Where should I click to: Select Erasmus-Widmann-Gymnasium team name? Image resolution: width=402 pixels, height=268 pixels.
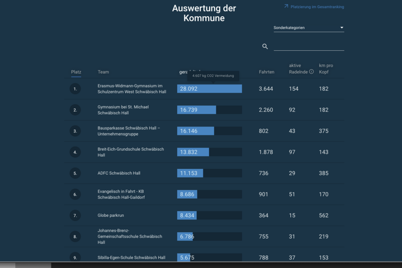[x=132, y=89]
